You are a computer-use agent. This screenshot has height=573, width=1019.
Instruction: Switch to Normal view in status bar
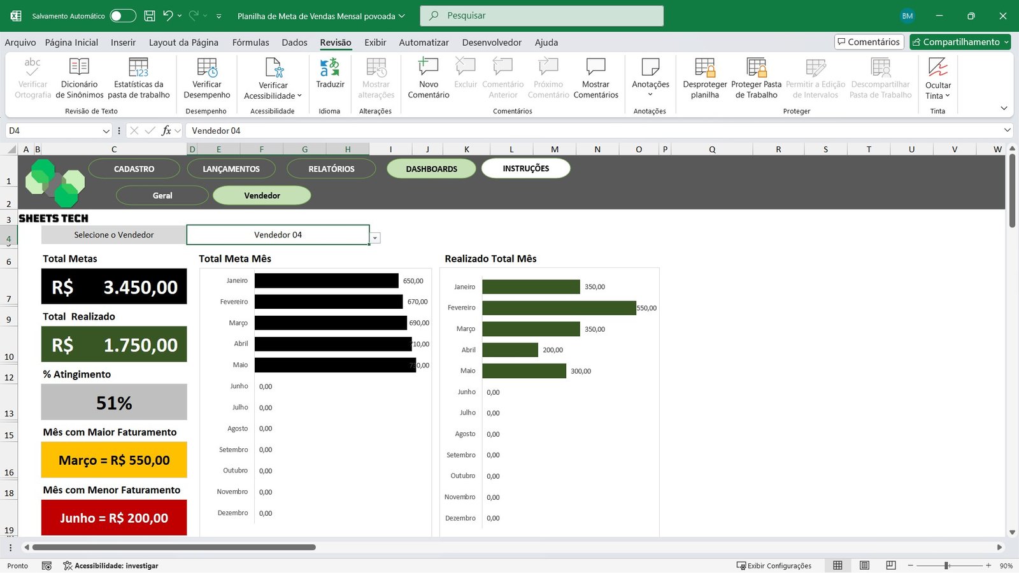click(837, 565)
